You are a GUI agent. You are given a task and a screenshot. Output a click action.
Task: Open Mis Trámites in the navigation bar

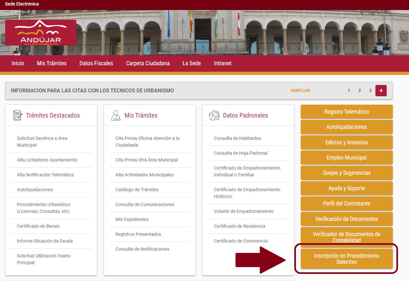click(x=52, y=63)
